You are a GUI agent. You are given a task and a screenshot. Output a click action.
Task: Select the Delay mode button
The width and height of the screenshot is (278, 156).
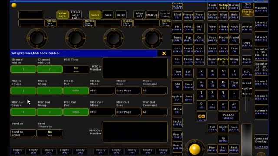[x=121, y=15]
